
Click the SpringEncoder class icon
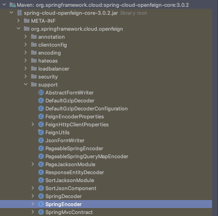[x=41, y=204]
